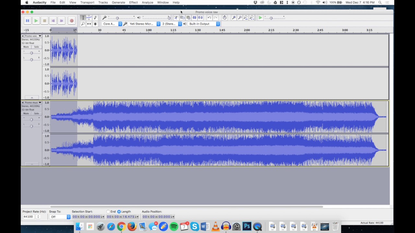This screenshot has height=233, width=415.
Task: Open the Effect menu
Action: 134,2
